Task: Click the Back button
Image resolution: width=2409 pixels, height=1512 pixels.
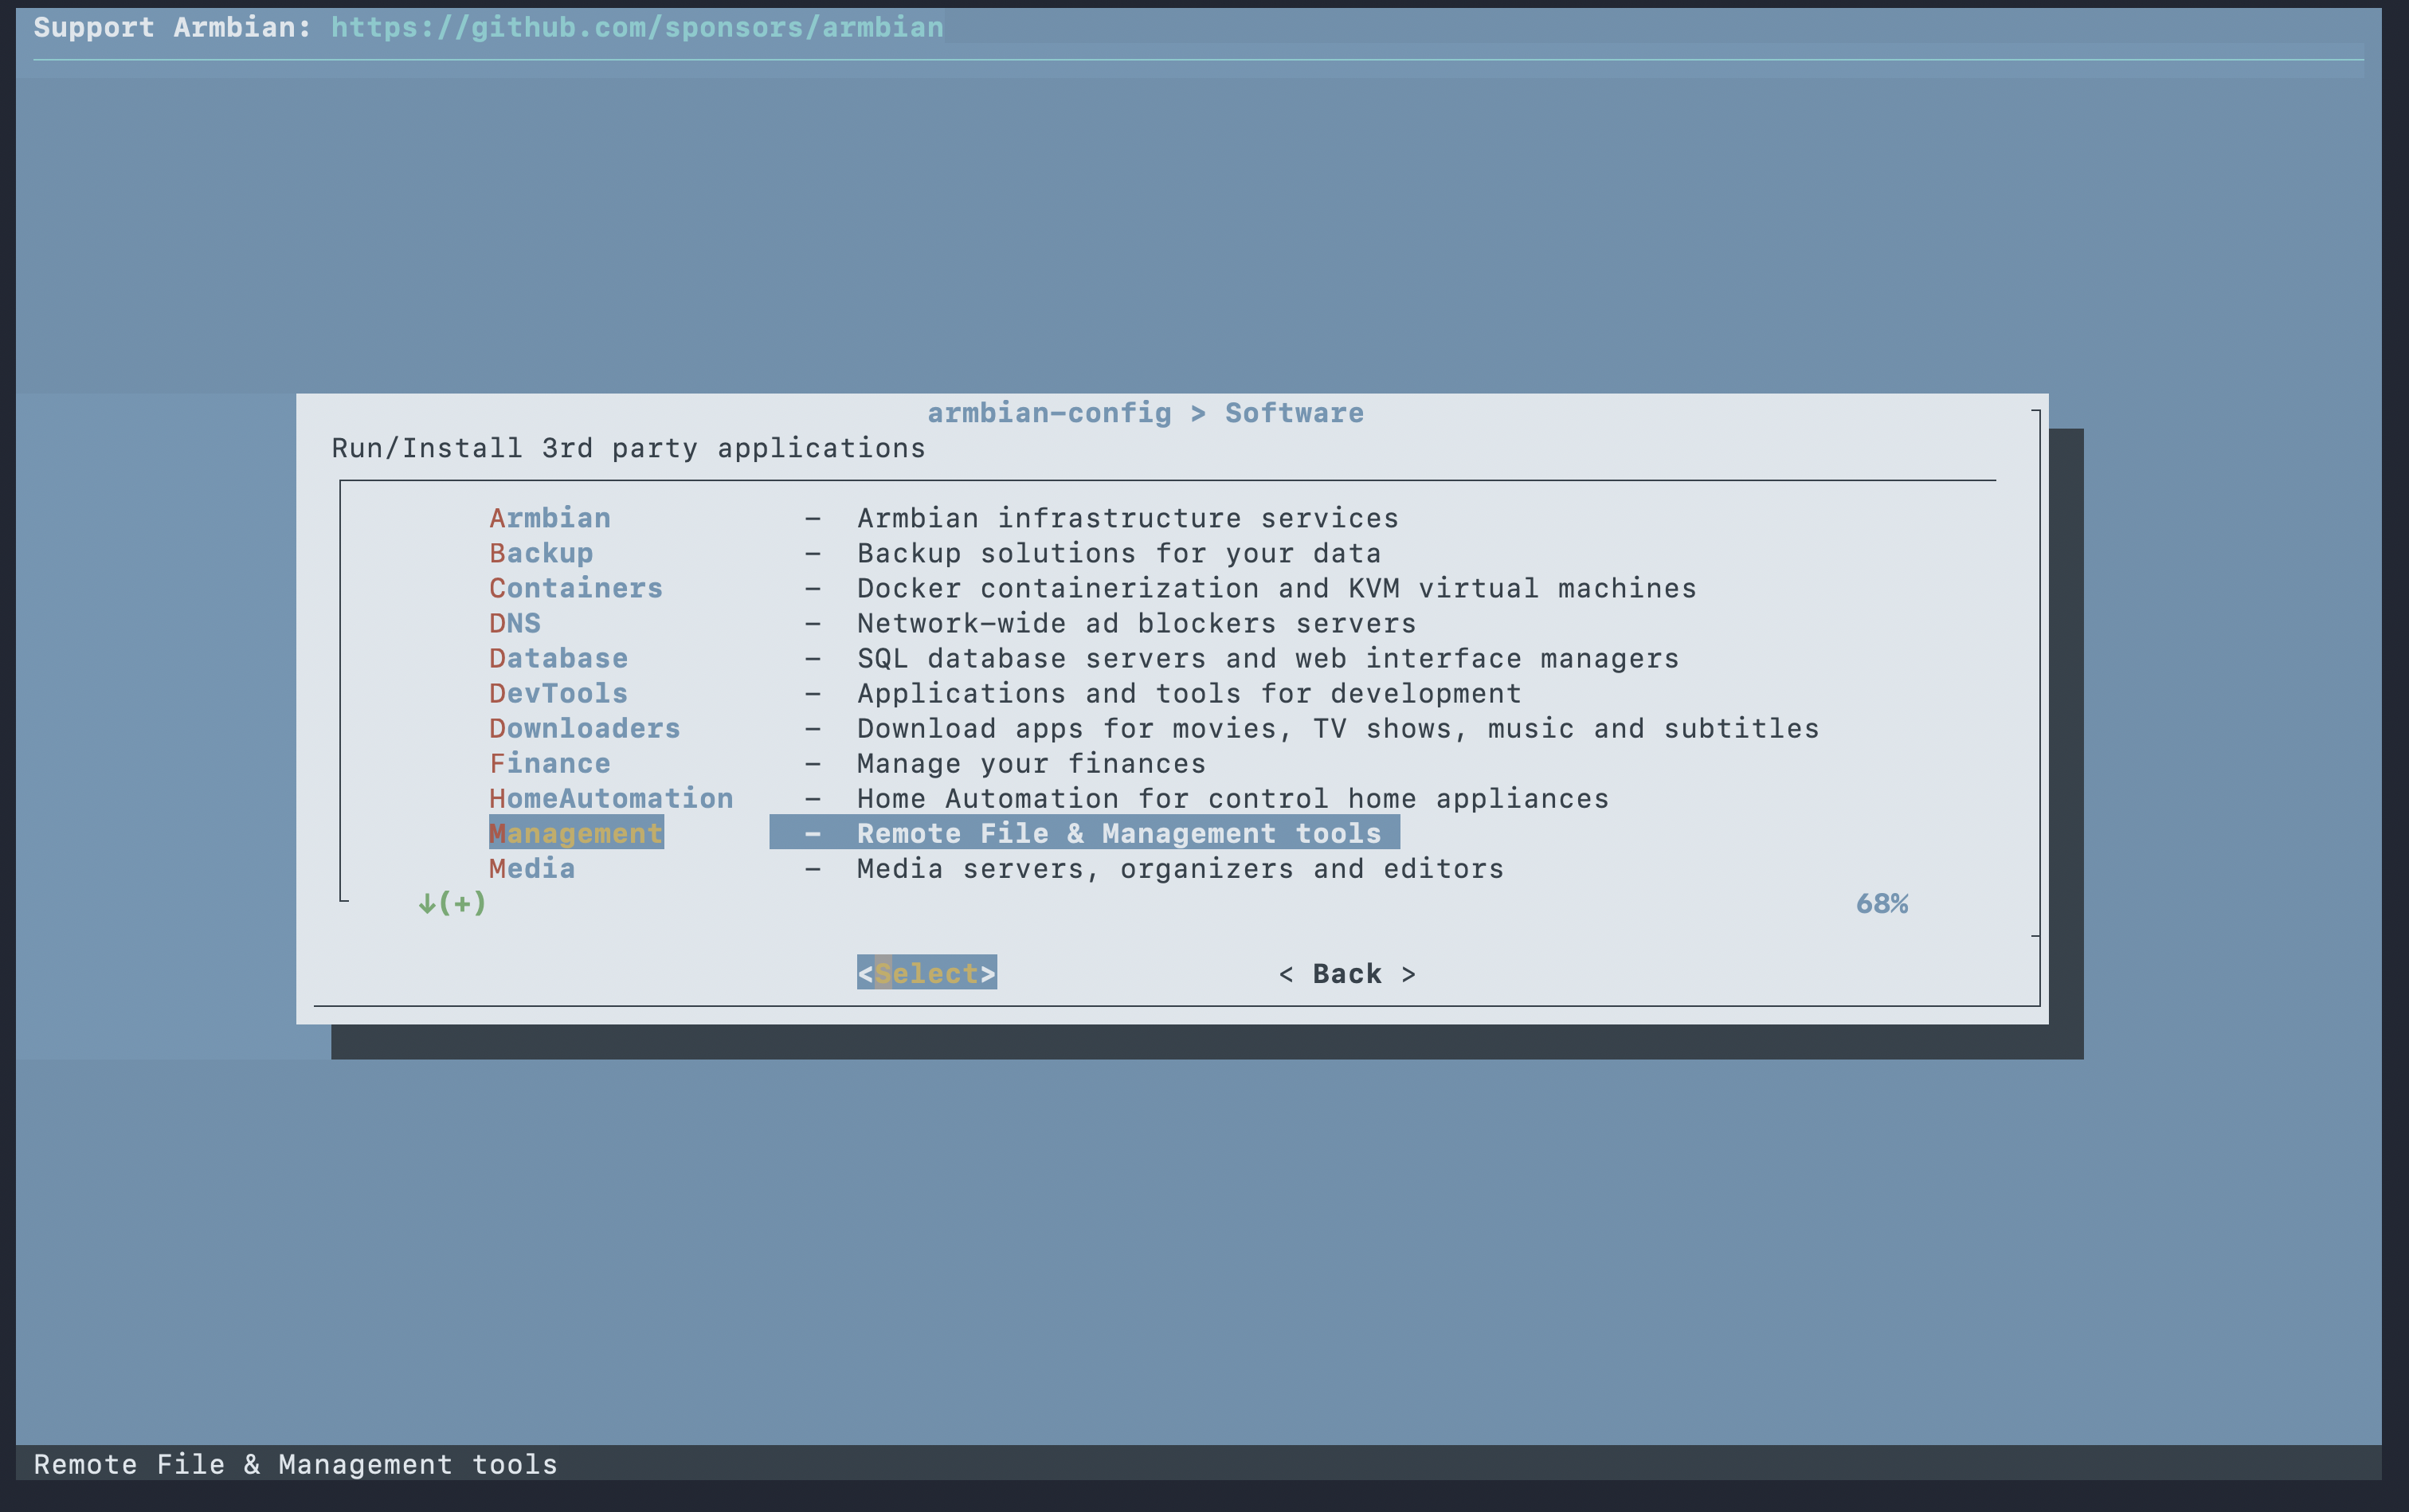Action: click(1347, 974)
